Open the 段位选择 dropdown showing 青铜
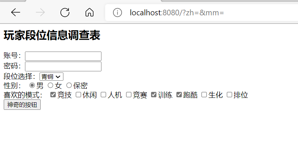This screenshot has height=158, width=298. pyautogui.click(x=51, y=77)
